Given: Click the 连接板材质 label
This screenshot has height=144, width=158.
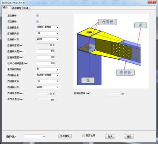Looking at the screenshot, I should tap(13, 39).
